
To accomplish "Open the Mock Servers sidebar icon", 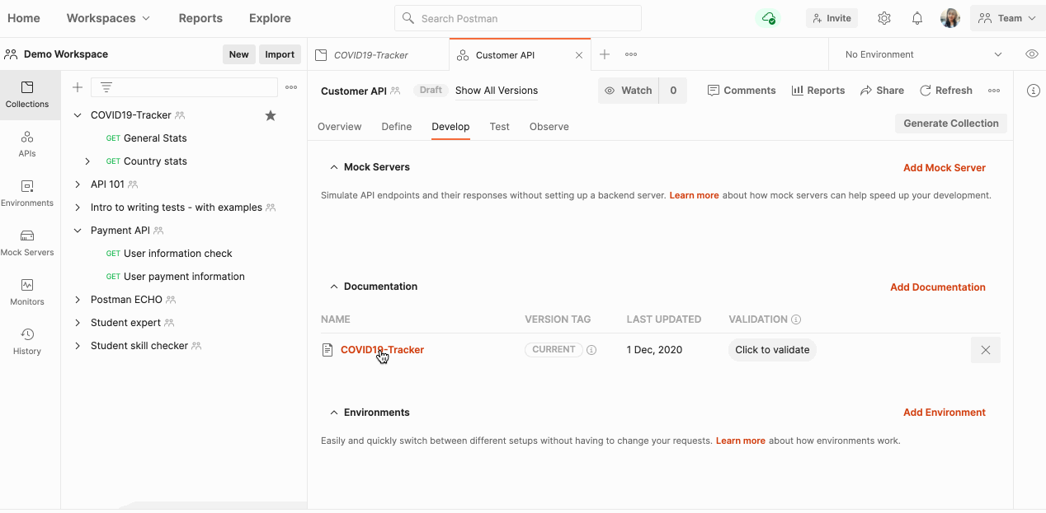I will (x=27, y=242).
